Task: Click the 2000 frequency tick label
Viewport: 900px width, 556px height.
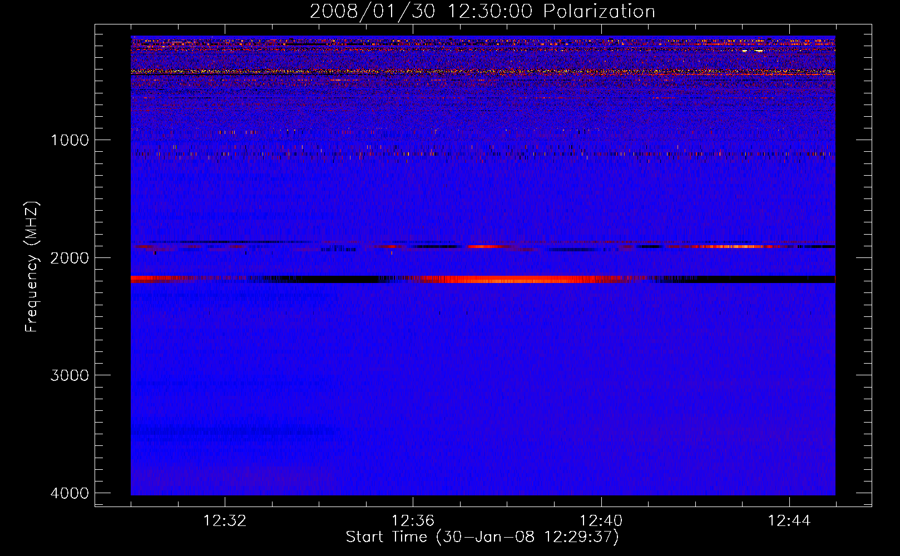Action: 70,257
